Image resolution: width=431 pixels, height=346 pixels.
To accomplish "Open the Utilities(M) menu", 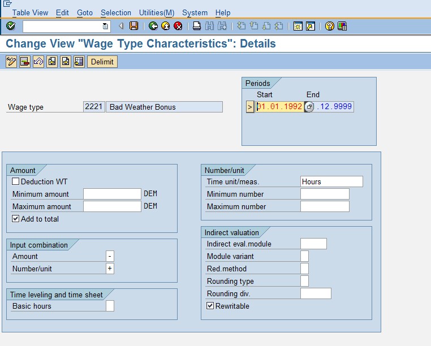I will 157,12.
